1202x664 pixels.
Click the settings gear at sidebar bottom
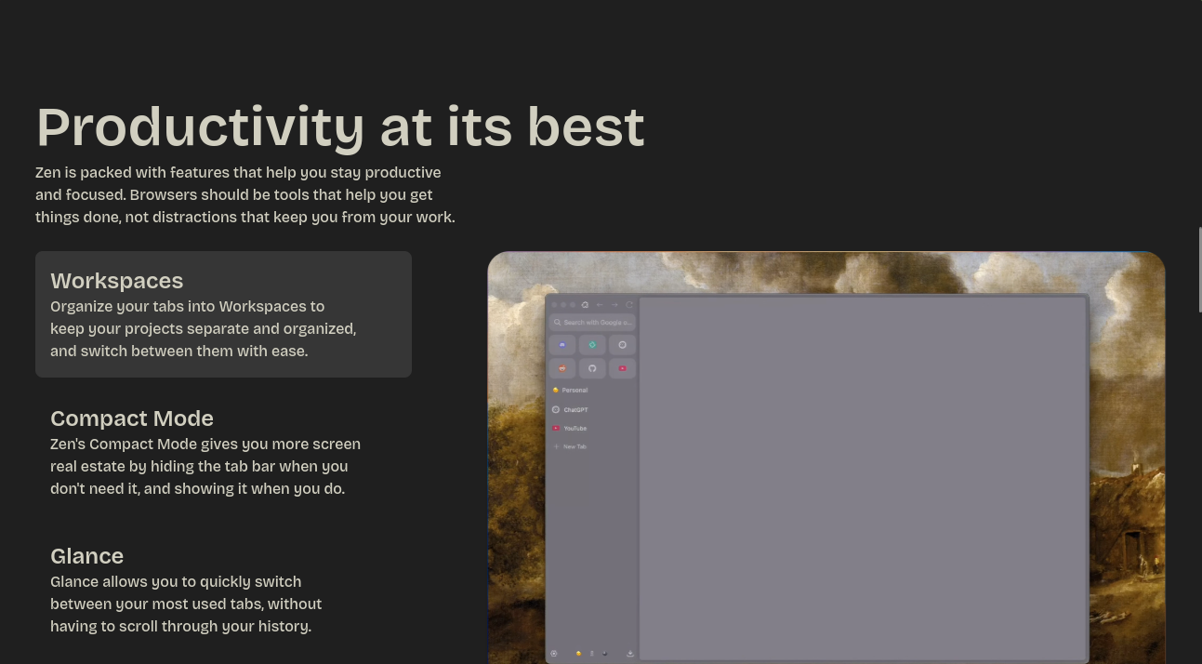[554, 654]
